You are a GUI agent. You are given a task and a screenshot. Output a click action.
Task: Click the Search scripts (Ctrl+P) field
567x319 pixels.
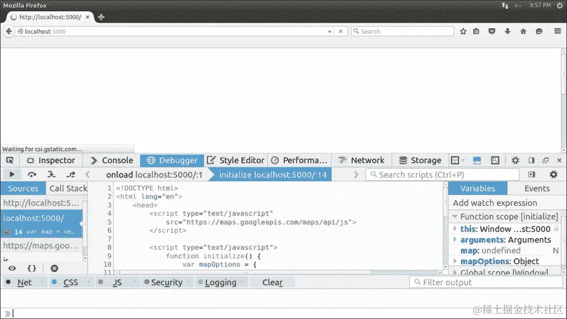tap(443, 175)
